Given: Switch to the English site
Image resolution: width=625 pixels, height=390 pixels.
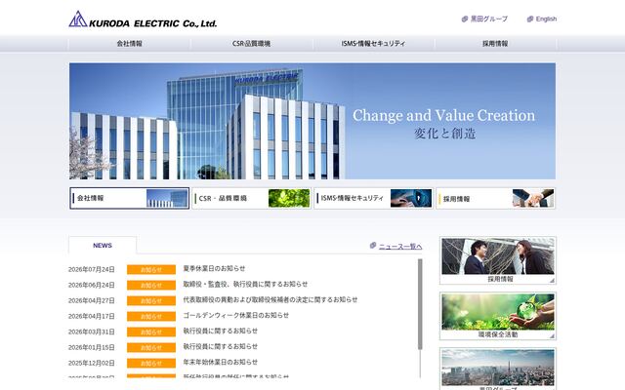Looking at the screenshot, I should (546, 19).
